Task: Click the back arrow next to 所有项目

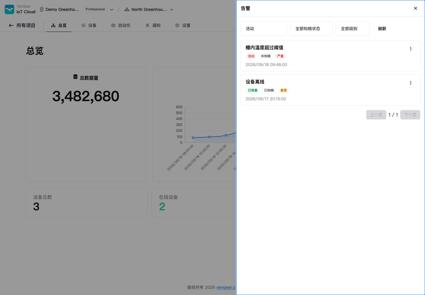Action: click(x=11, y=25)
